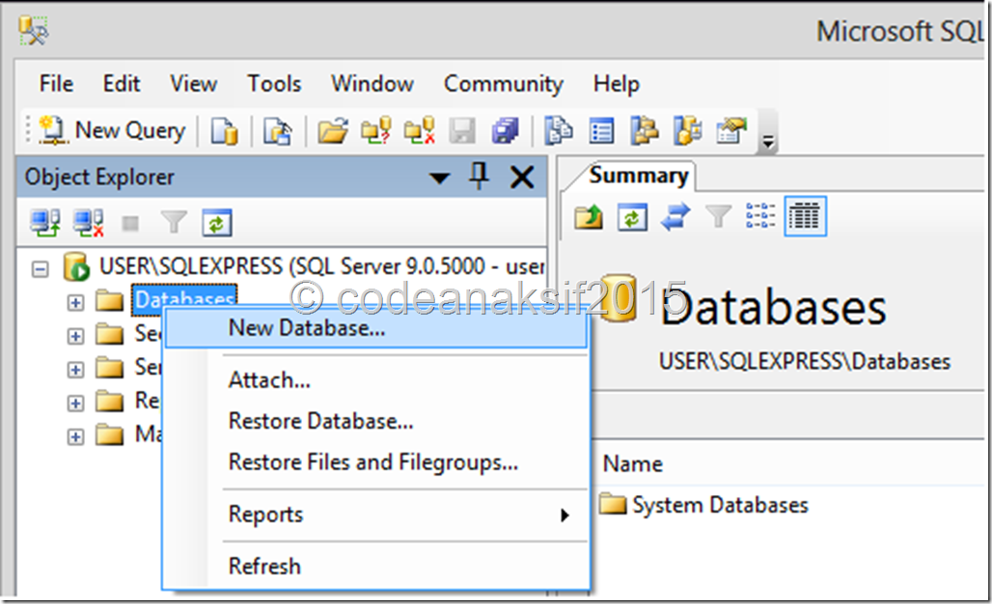Open the Help menu
The width and height of the screenshot is (992, 604).
[617, 84]
